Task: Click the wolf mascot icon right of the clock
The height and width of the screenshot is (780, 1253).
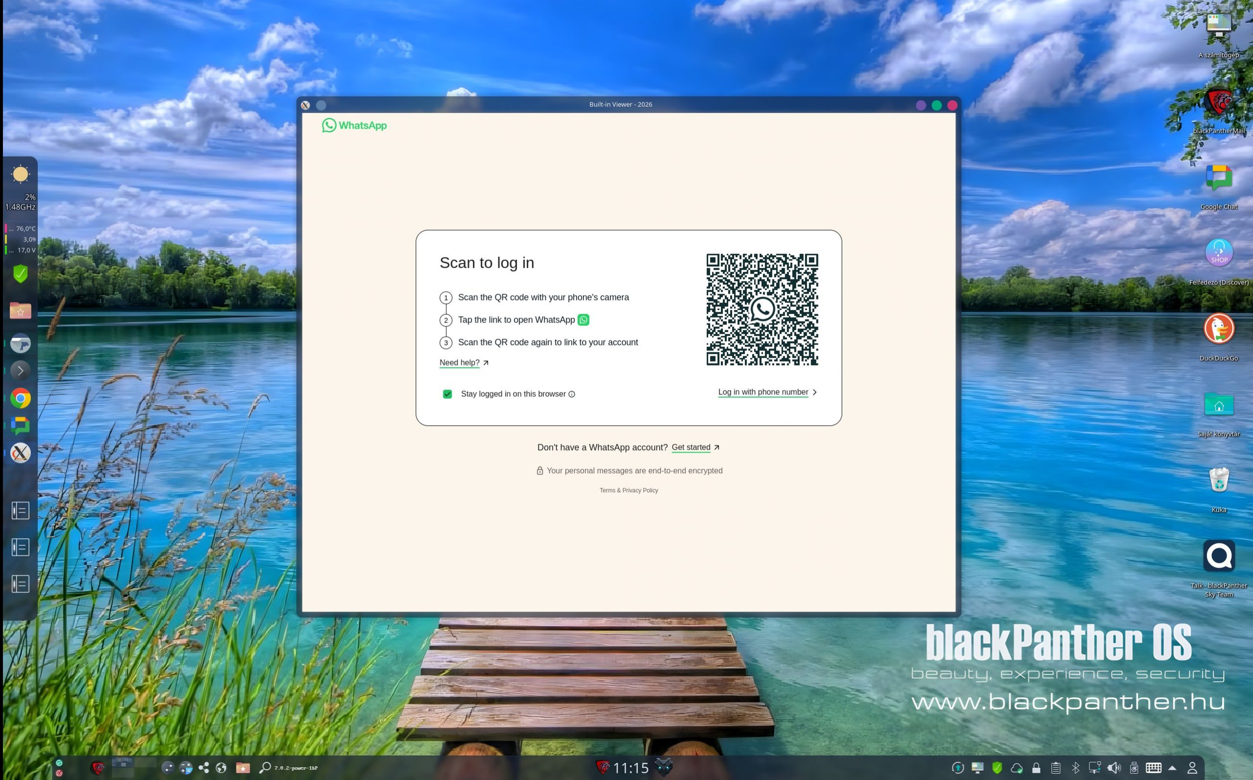Action: (664, 767)
